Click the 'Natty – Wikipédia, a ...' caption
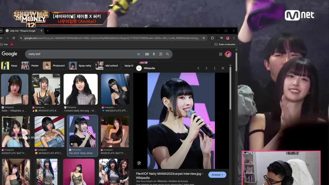This screenshot has height=185, width=329. coord(14,111)
